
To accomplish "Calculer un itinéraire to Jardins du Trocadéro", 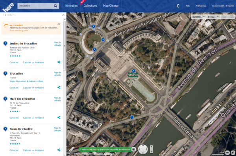I will coord(33,62).
